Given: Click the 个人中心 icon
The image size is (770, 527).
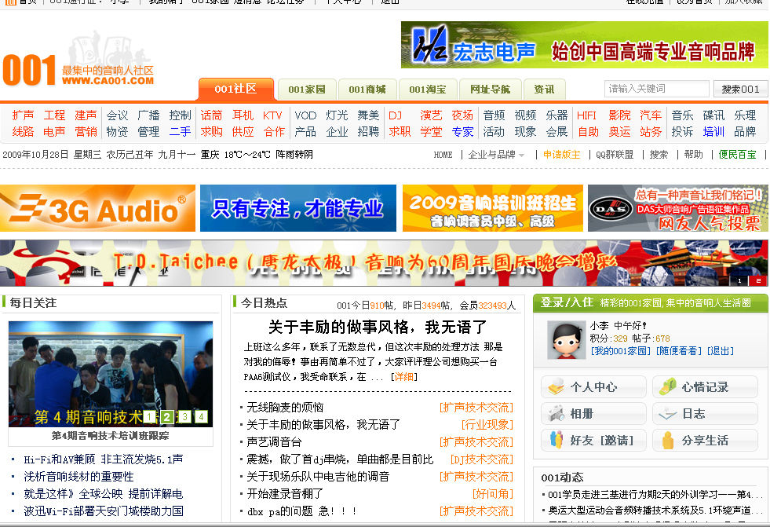Looking at the screenshot, I should pos(556,387).
